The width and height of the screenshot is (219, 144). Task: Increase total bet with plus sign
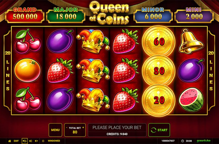(x=83, y=128)
